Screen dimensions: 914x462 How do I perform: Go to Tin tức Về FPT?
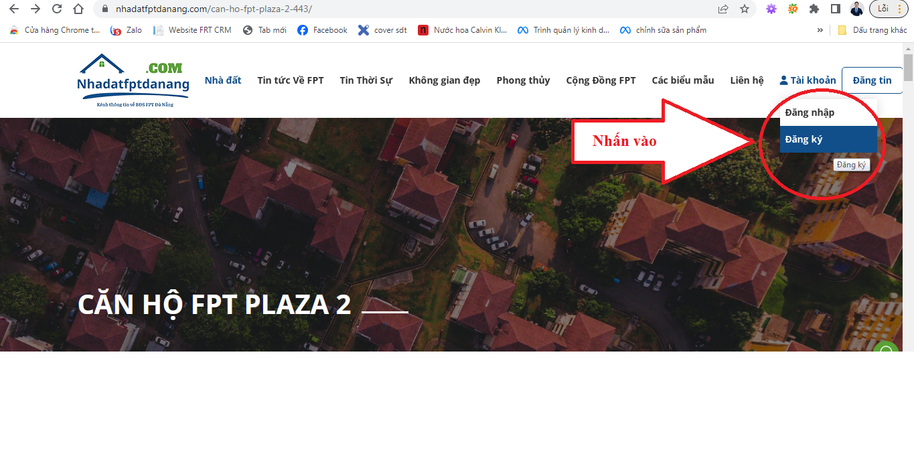291,80
